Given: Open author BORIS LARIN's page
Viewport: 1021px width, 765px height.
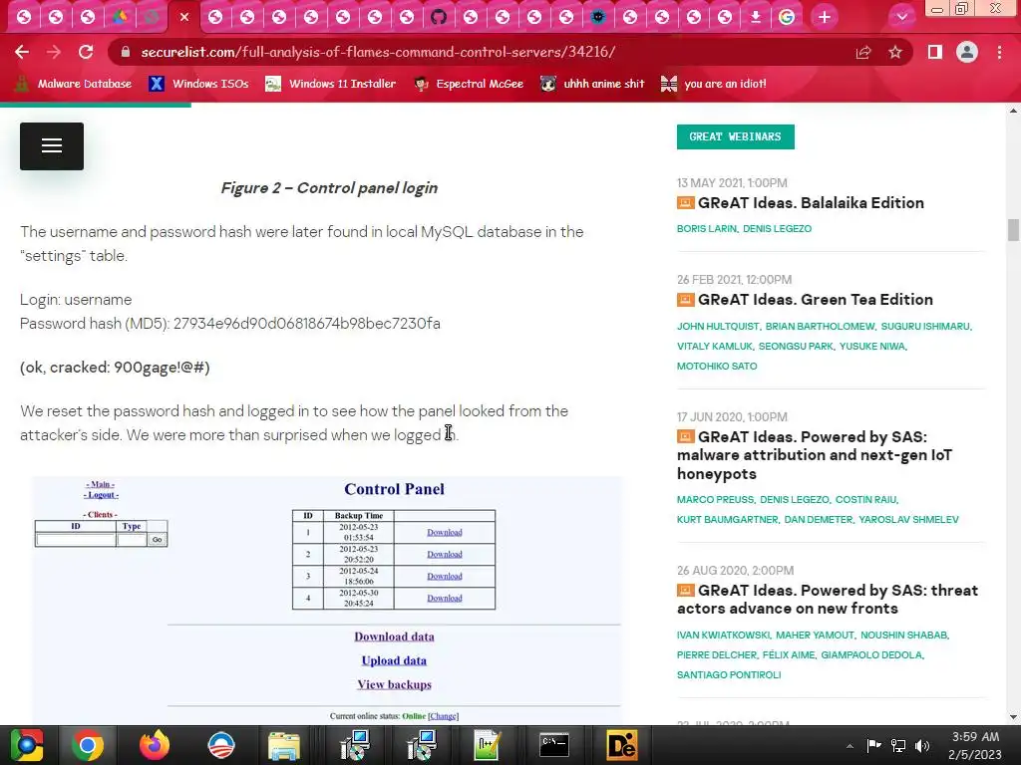Looking at the screenshot, I should 707,229.
